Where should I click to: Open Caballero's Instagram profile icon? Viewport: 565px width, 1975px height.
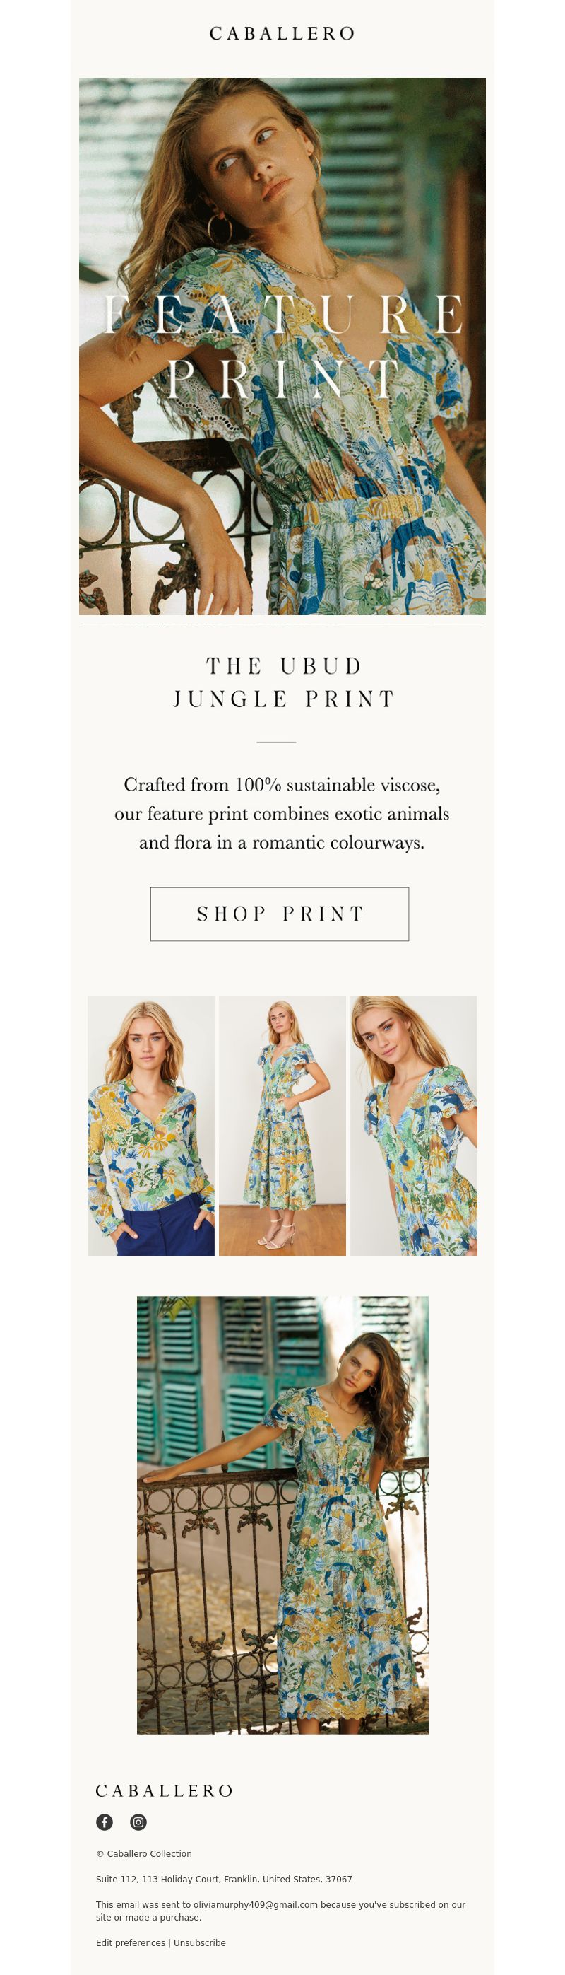coord(138,1822)
